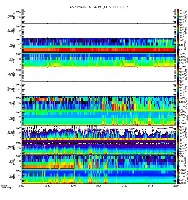The height and width of the screenshot is (200, 188).
Task: Click the empty tha fff scm3 spectrogram panel
Action: 99,31
